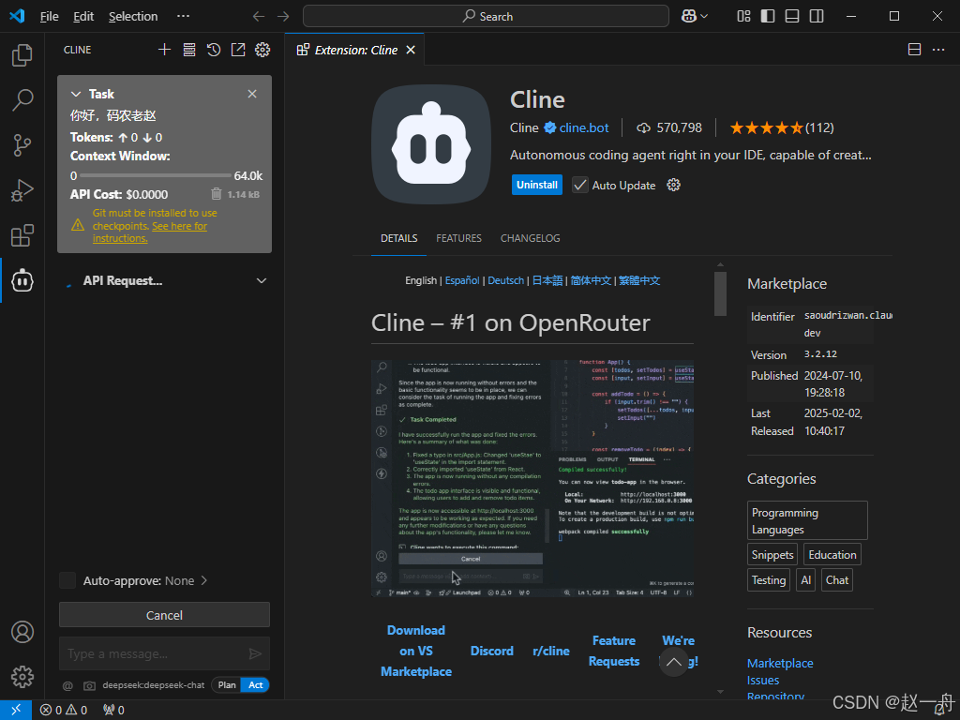Switch to the DETAILS tab
Screen dimensions: 960x720
point(399,238)
